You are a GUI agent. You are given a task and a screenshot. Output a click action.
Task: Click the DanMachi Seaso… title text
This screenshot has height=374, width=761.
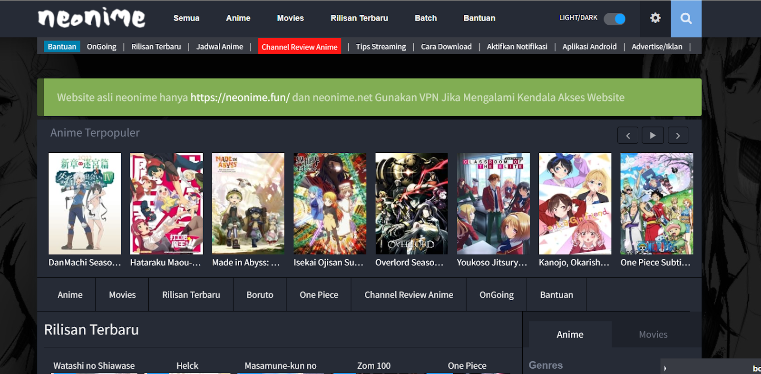coord(85,263)
